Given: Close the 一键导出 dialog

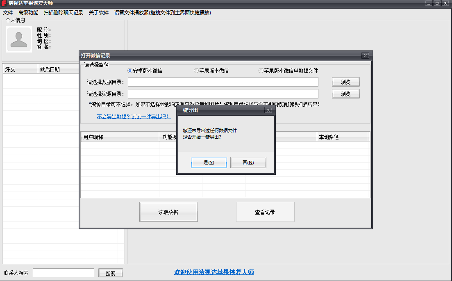Looking at the screenshot, I should click(268, 110).
